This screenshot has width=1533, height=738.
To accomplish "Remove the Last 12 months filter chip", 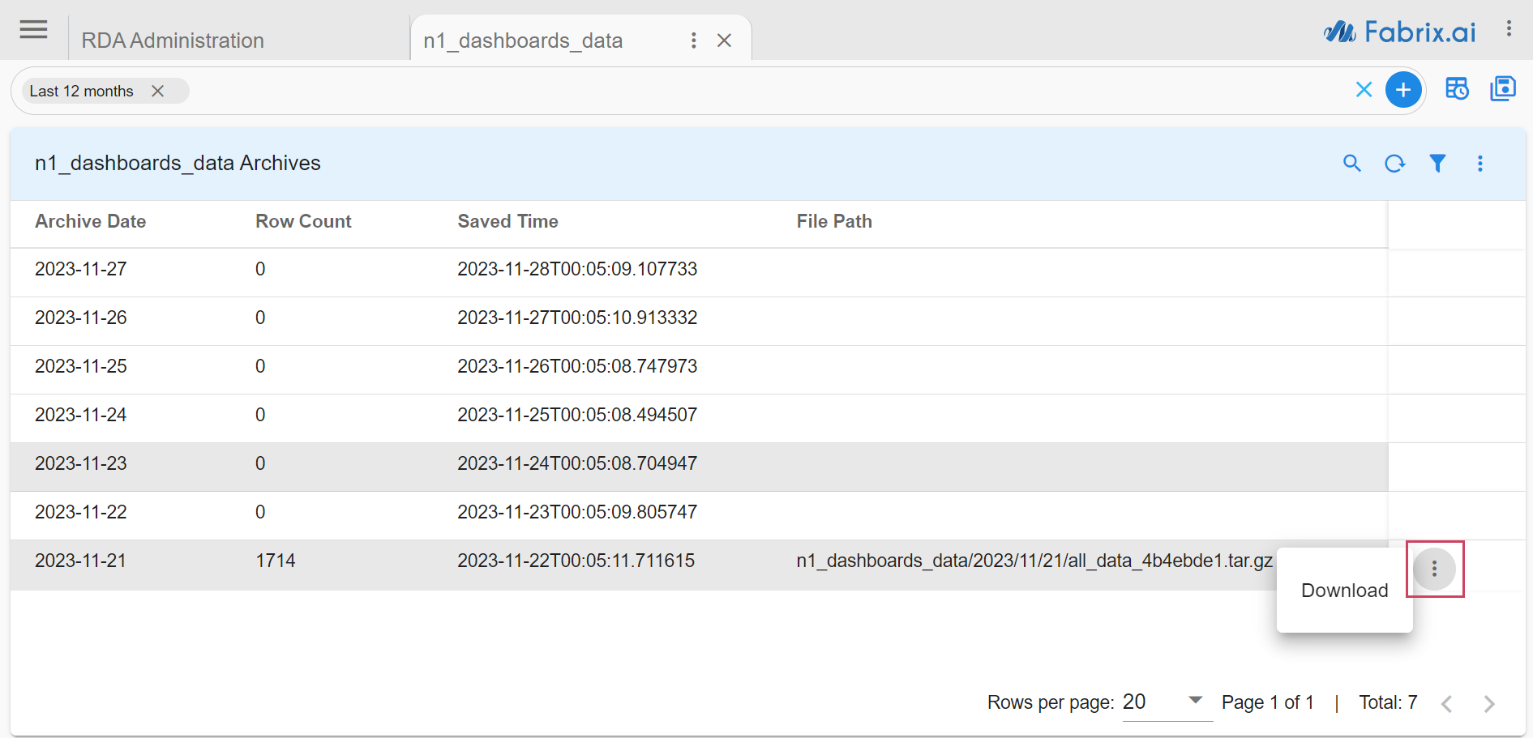I will [158, 92].
